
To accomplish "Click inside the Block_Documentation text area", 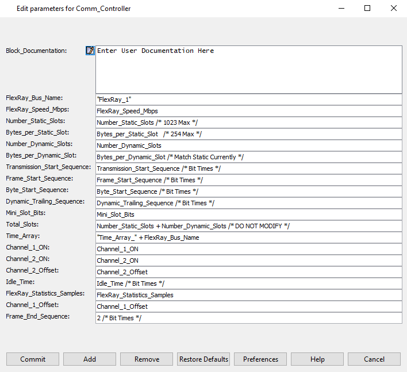I will (x=248, y=69).
